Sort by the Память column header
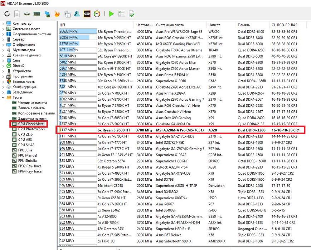This screenshot has height=250, width=311. pos(253,25)
